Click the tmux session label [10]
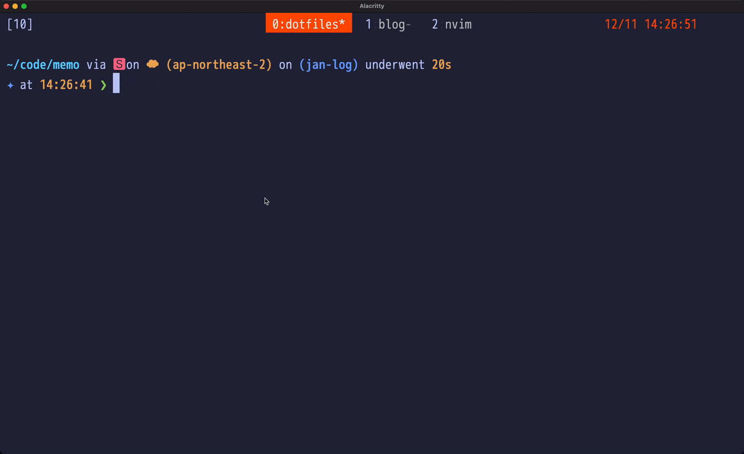744x454 pixels. point(20,24)
